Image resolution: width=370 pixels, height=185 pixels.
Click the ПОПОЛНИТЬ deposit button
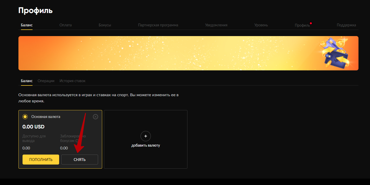tap(41, 159)
